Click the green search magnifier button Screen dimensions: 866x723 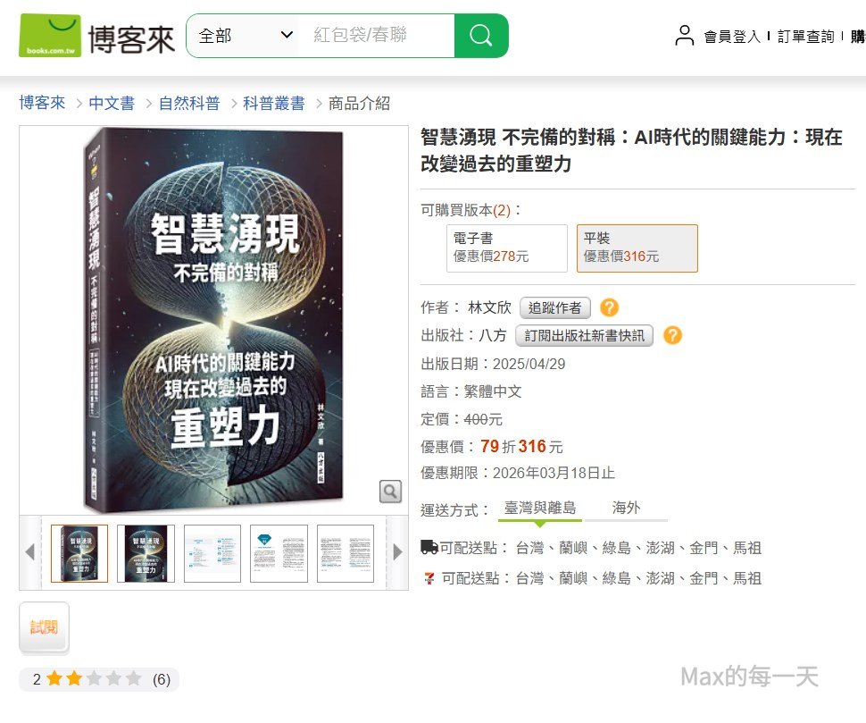coord(481,36)
